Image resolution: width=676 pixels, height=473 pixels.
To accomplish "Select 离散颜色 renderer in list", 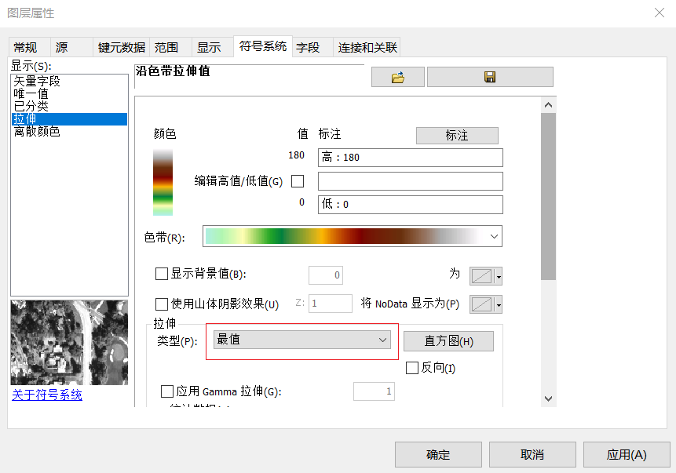I will pyautogui.click(x=69, y=132).
